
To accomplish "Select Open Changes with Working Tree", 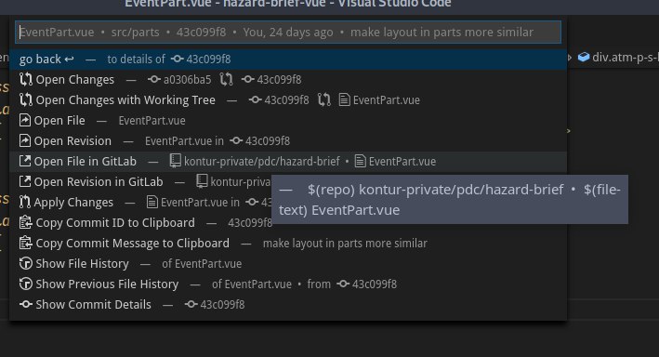I will coord(288,100).
